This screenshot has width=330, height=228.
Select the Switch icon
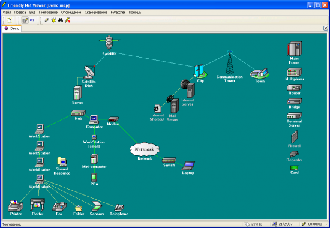169,160
